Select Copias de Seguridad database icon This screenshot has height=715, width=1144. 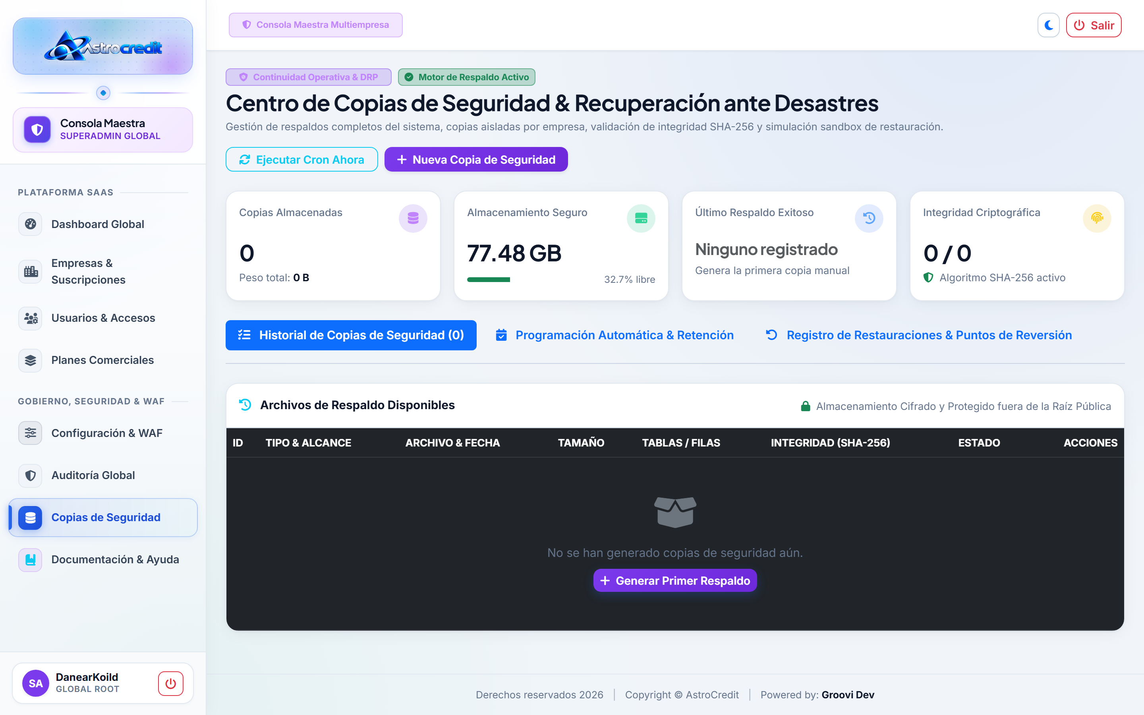[30, 517]
